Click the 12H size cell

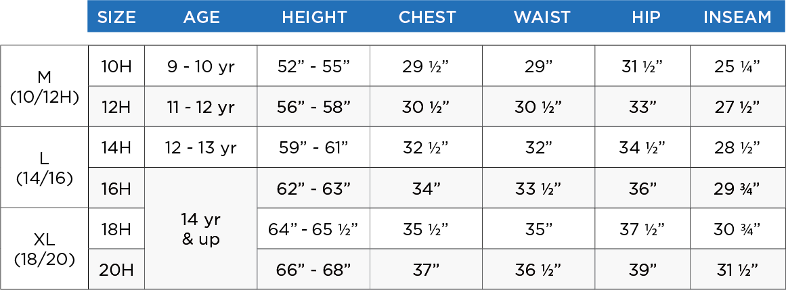(116, 107)
